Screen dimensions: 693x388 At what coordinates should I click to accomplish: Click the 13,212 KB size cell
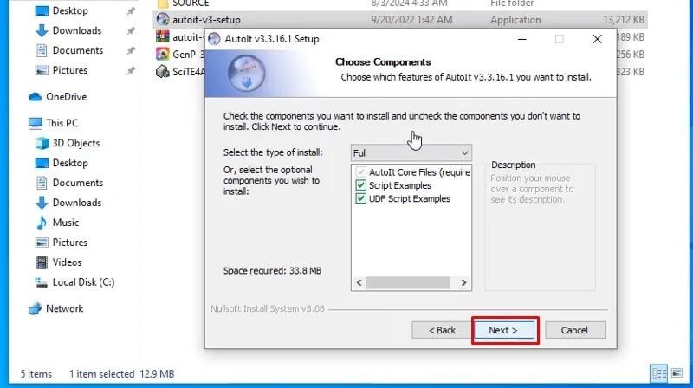pos(623,20)
